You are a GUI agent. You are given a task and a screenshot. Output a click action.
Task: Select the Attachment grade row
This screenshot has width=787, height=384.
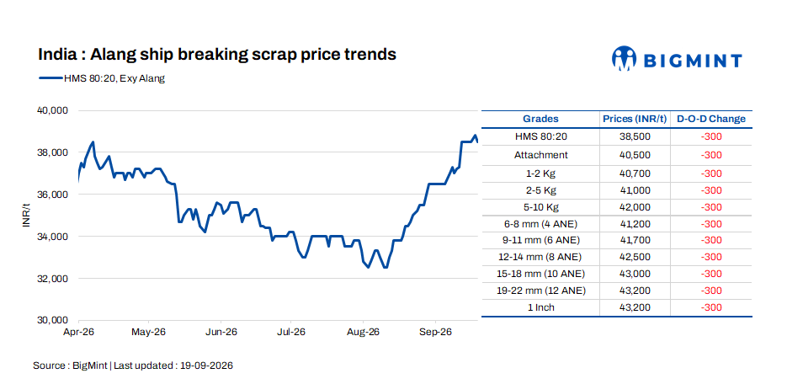pos(617,155)
